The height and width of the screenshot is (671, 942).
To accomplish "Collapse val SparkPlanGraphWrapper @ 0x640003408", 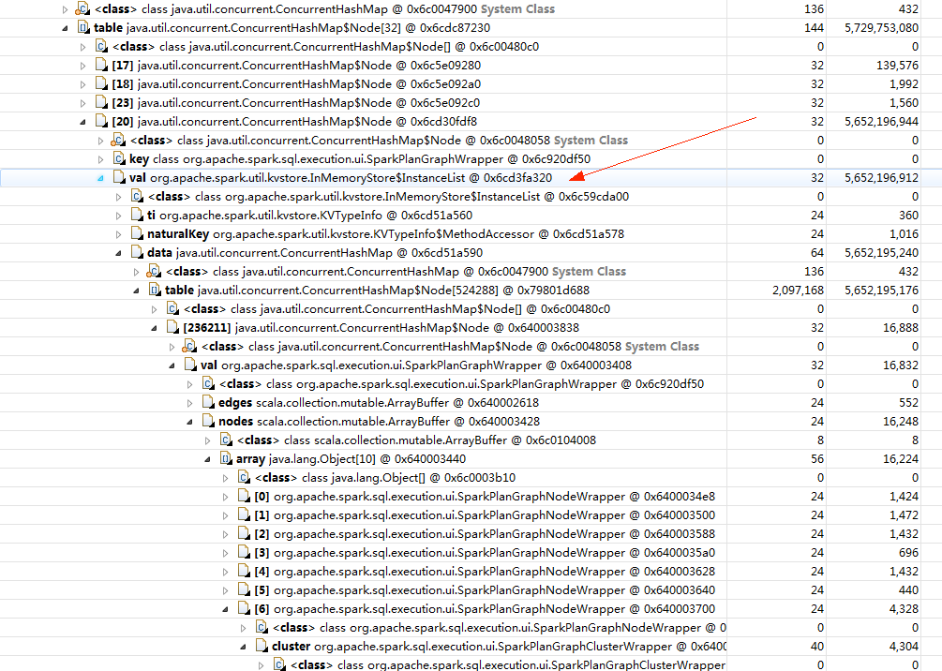I will (x=172, y=365).
